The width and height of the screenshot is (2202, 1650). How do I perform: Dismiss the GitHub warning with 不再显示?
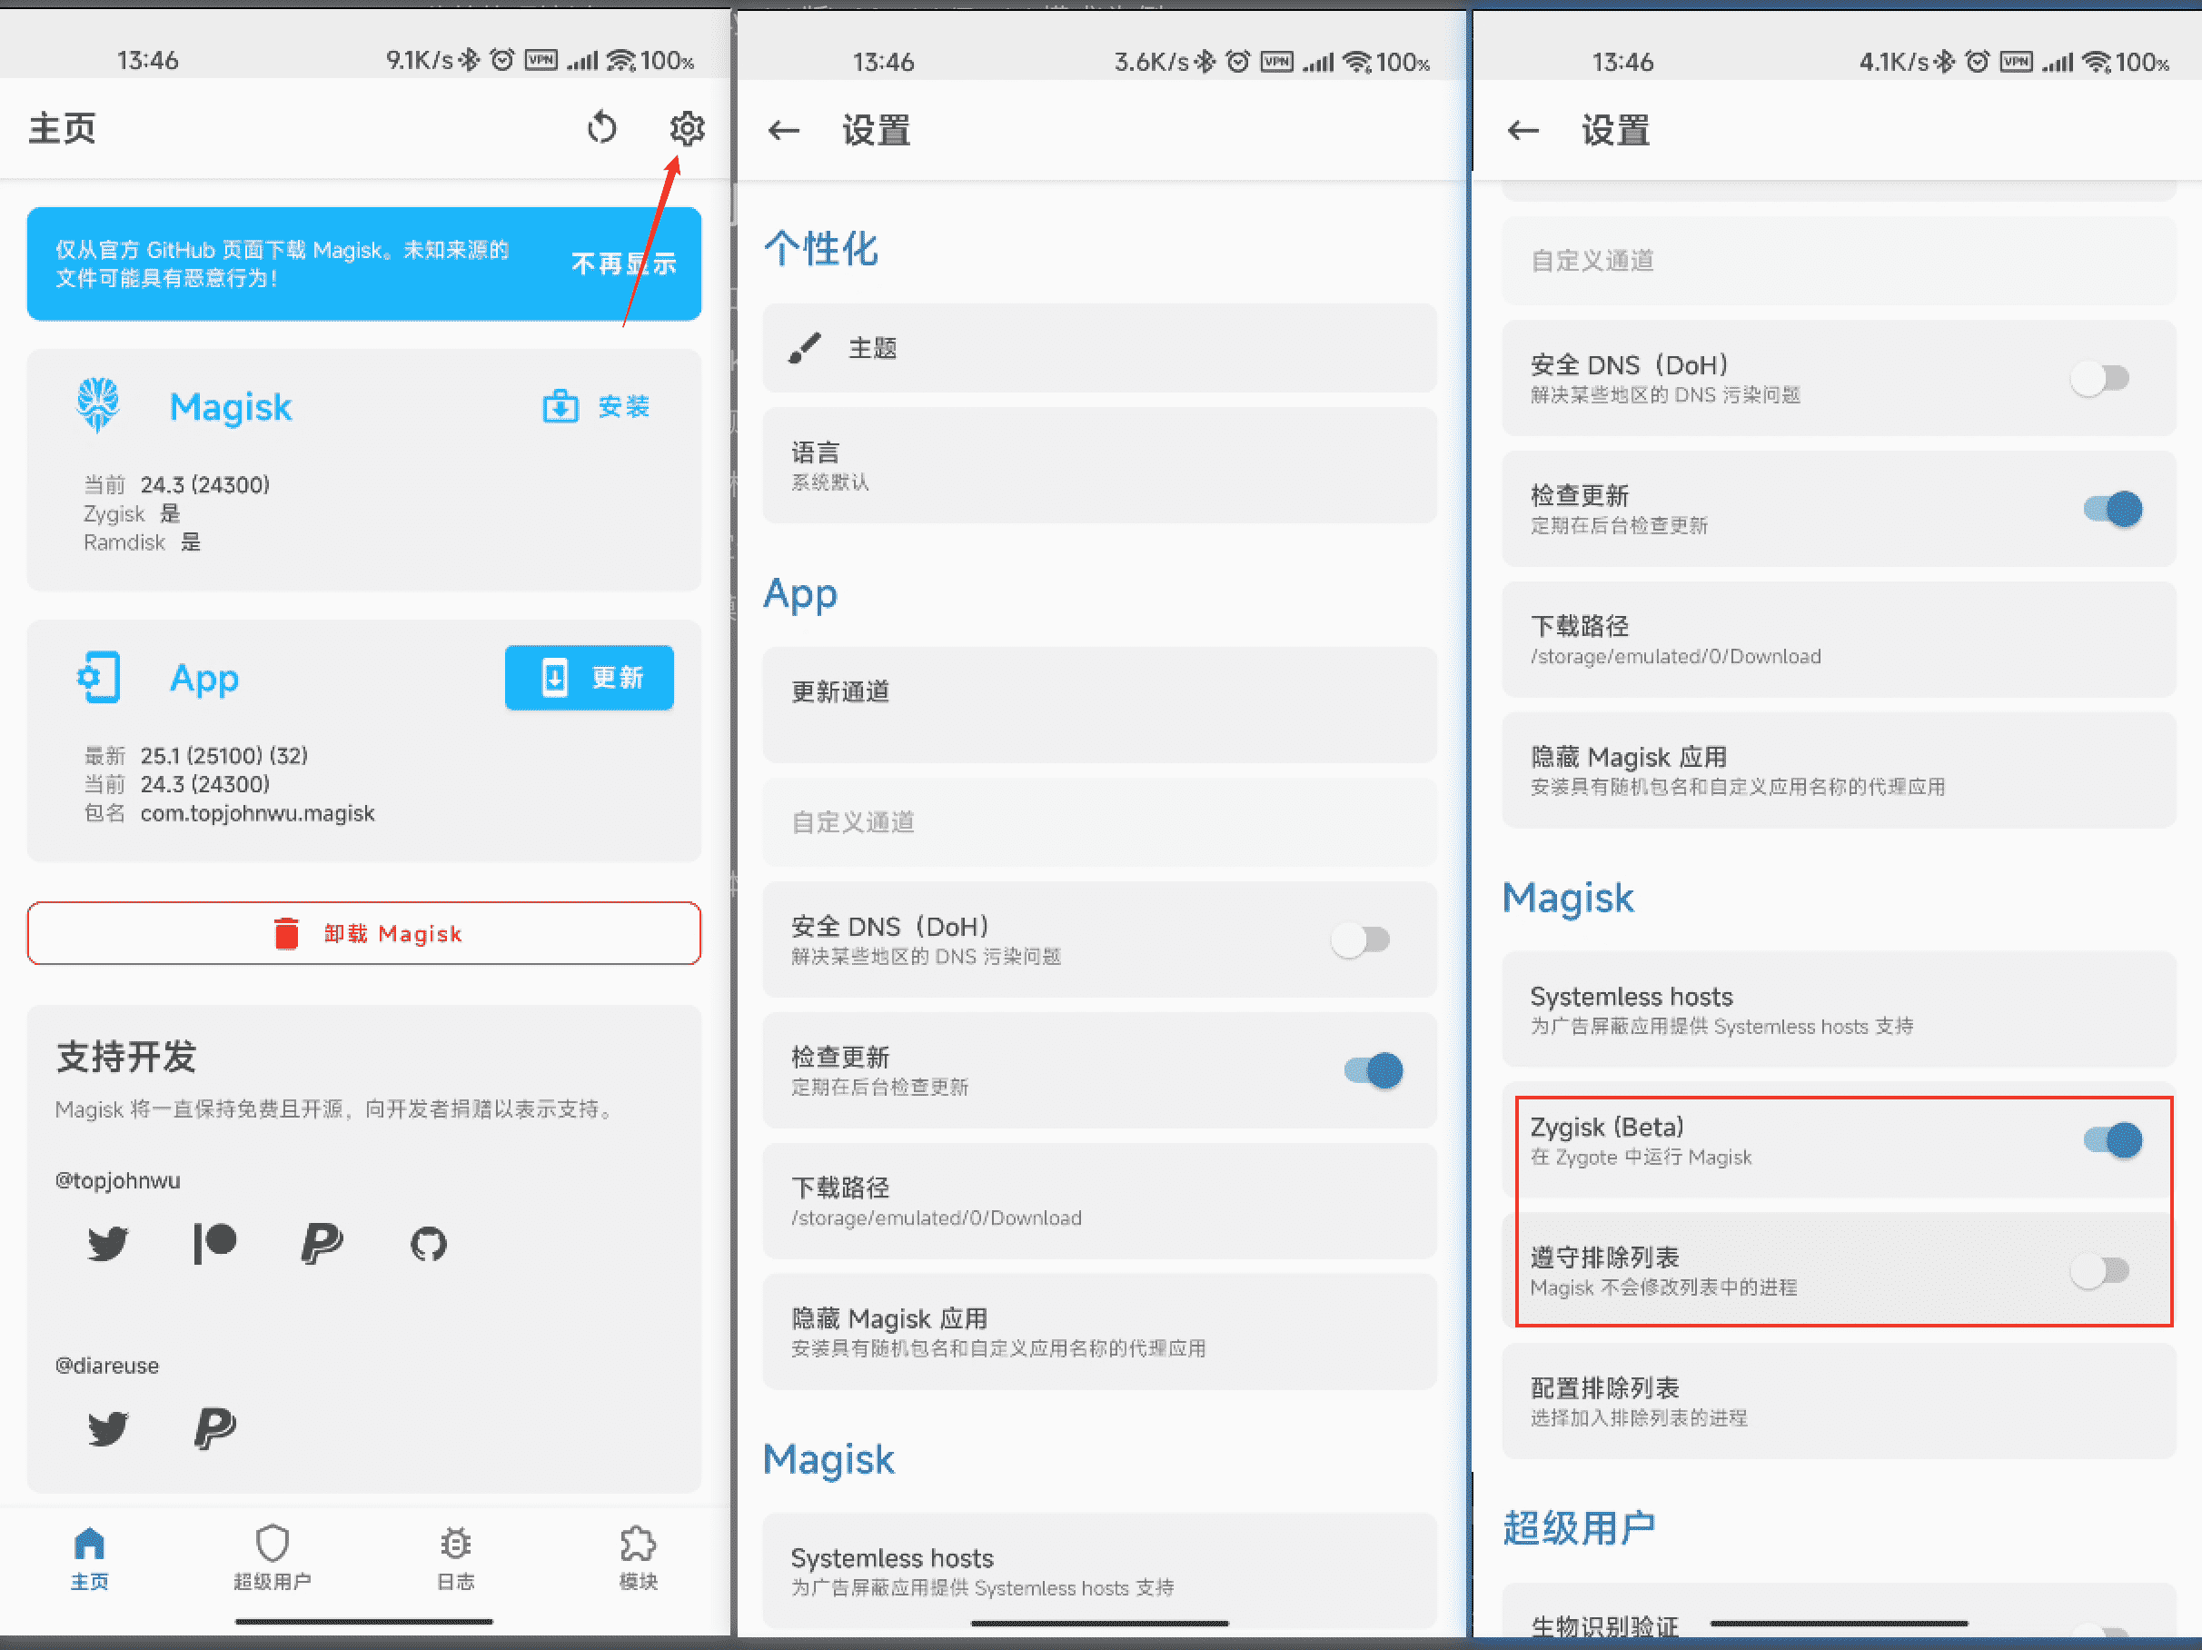pos(624,263)
